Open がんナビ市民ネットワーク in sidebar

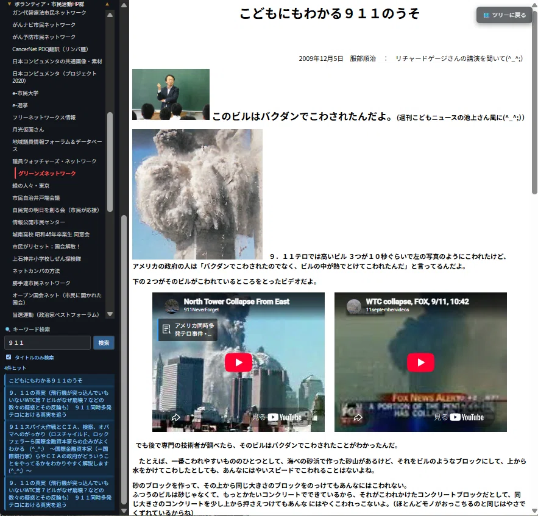pyautogui.click(x=44, y=25)
